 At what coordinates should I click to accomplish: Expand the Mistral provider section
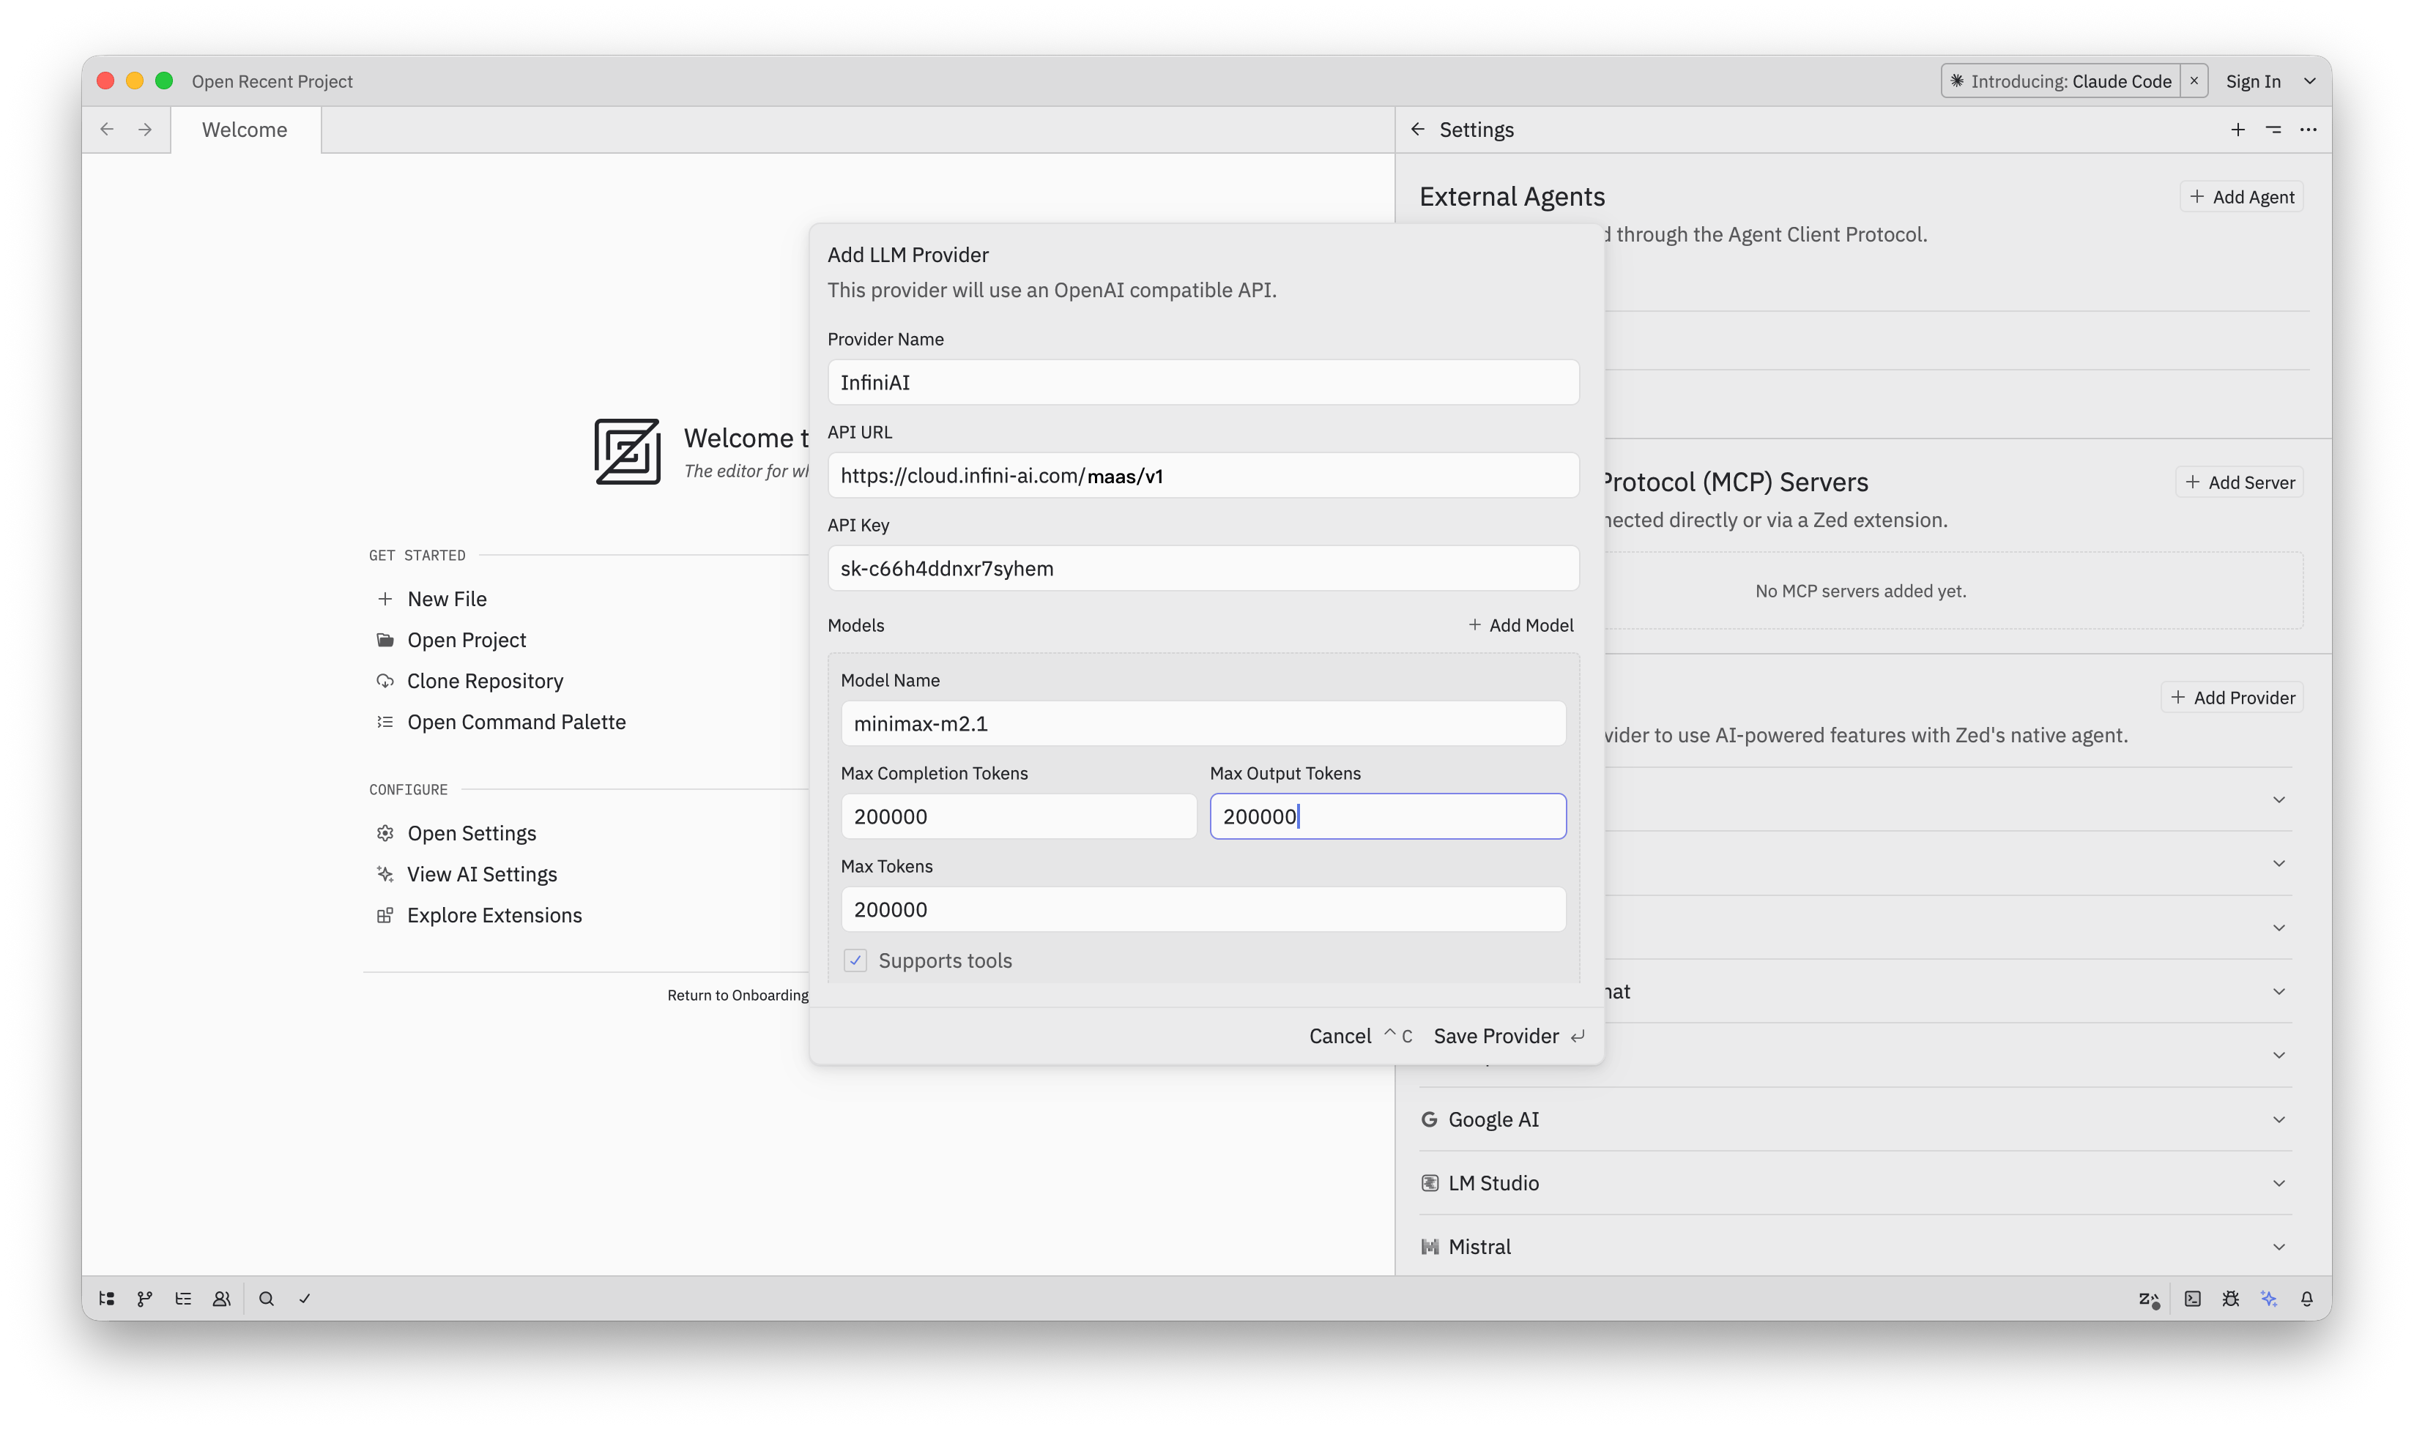(x=2279, y=1246)
